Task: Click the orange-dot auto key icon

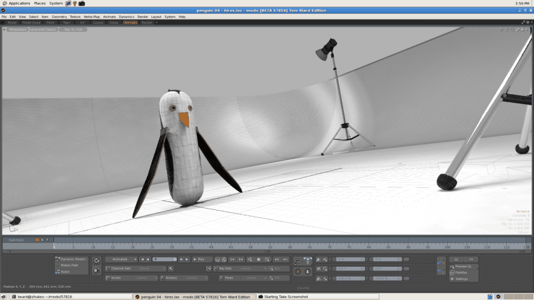Action: point(218,259)
